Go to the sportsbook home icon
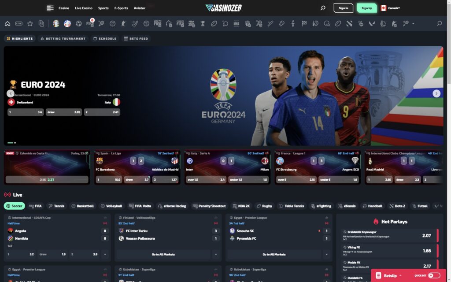 (7, 24)
